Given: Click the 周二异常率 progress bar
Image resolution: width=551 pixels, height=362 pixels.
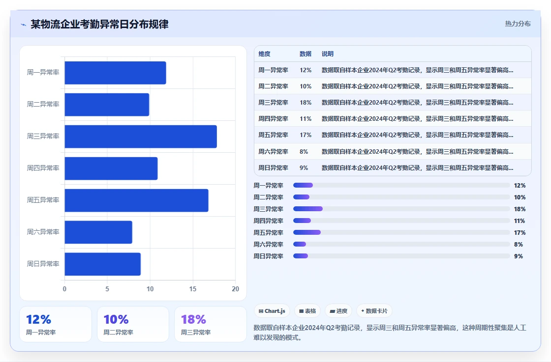Looking at the screenshot, I should pos(401,197).
